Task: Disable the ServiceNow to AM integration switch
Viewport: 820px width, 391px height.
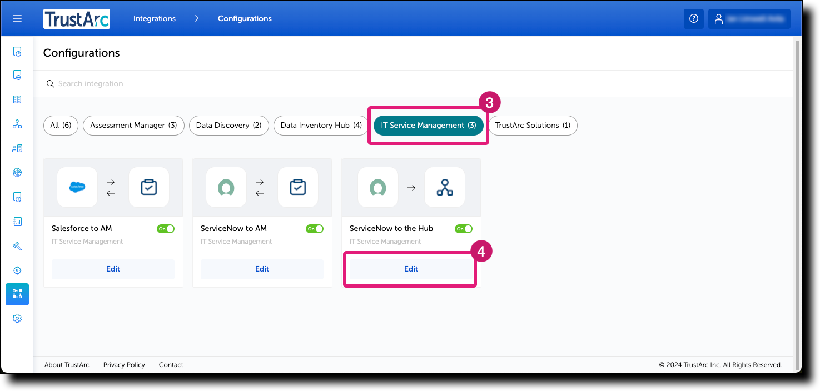Action: [x=315, y=228]
